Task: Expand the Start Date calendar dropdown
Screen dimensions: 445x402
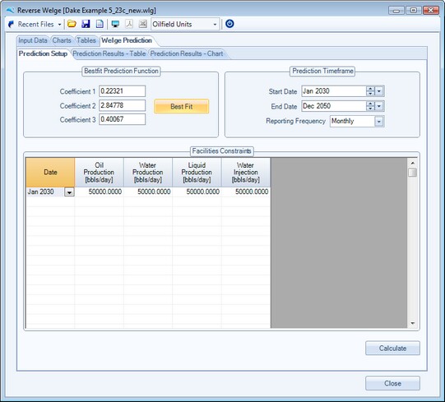Action: tap(379, 91)
